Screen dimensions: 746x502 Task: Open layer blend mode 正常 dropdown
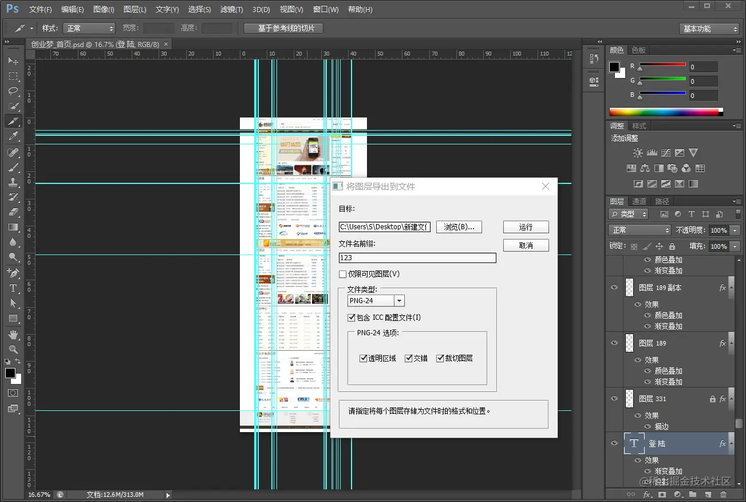point(640,230)
